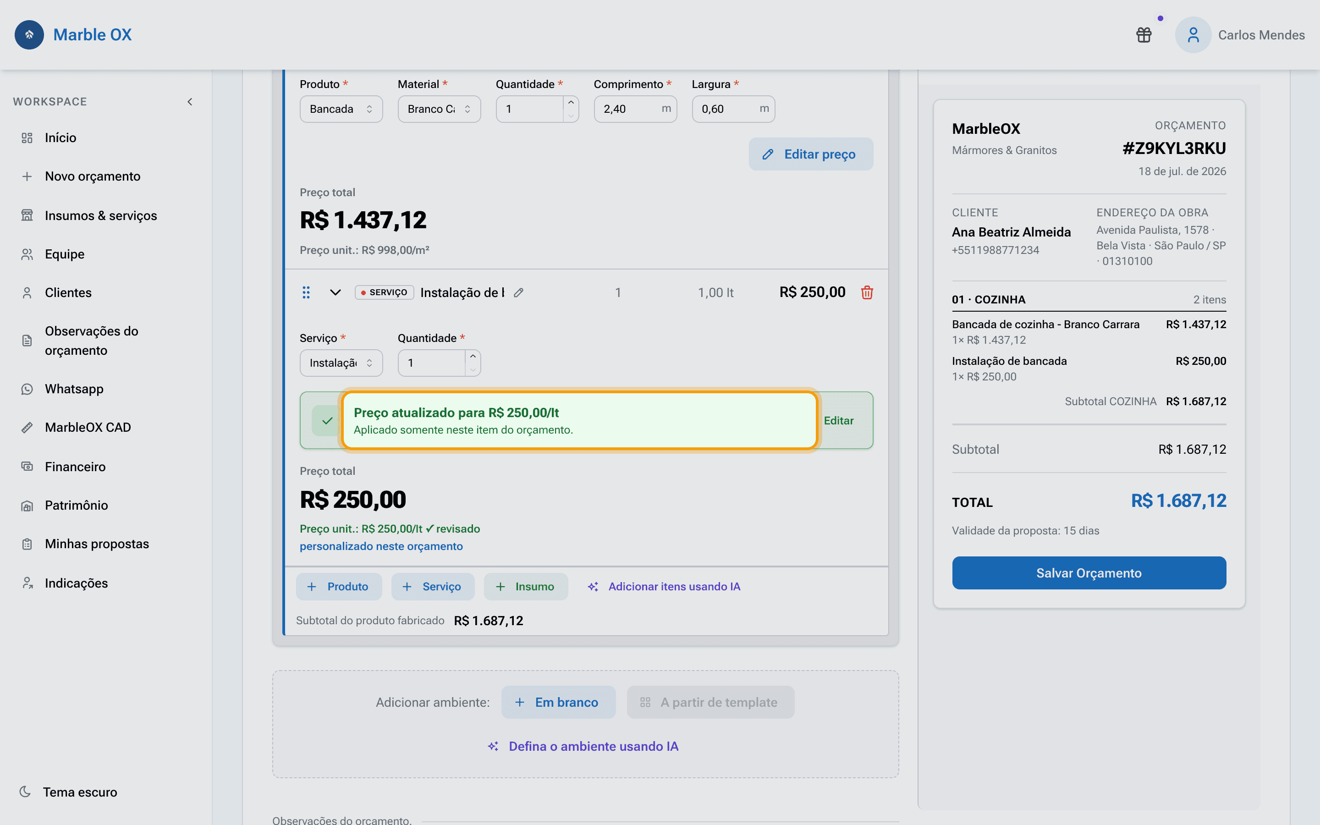The image size is (1320, 825).
Task: Click 'Bancada de cozinha - Branco Carrara' line
Action: (1045, 324)
